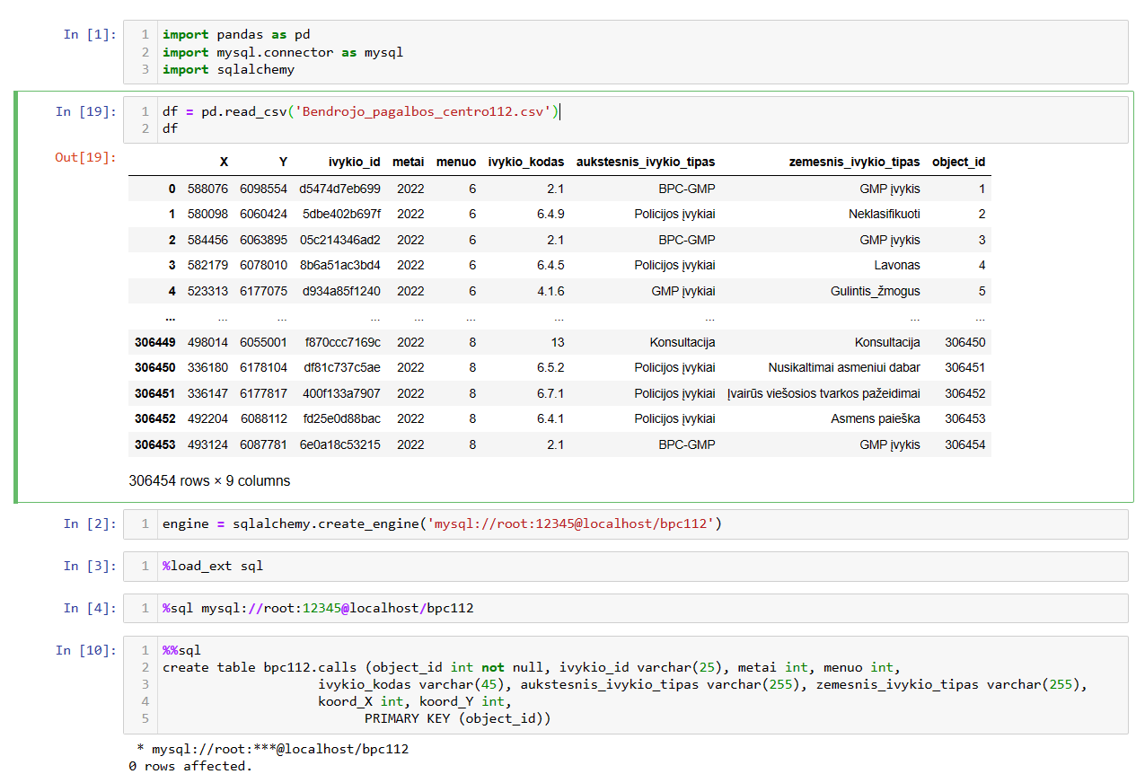Select the d5474d7eb699 cell
The width and height of the screenshot is (1136, 774).
pyautogui.click(x=341, y=189)
